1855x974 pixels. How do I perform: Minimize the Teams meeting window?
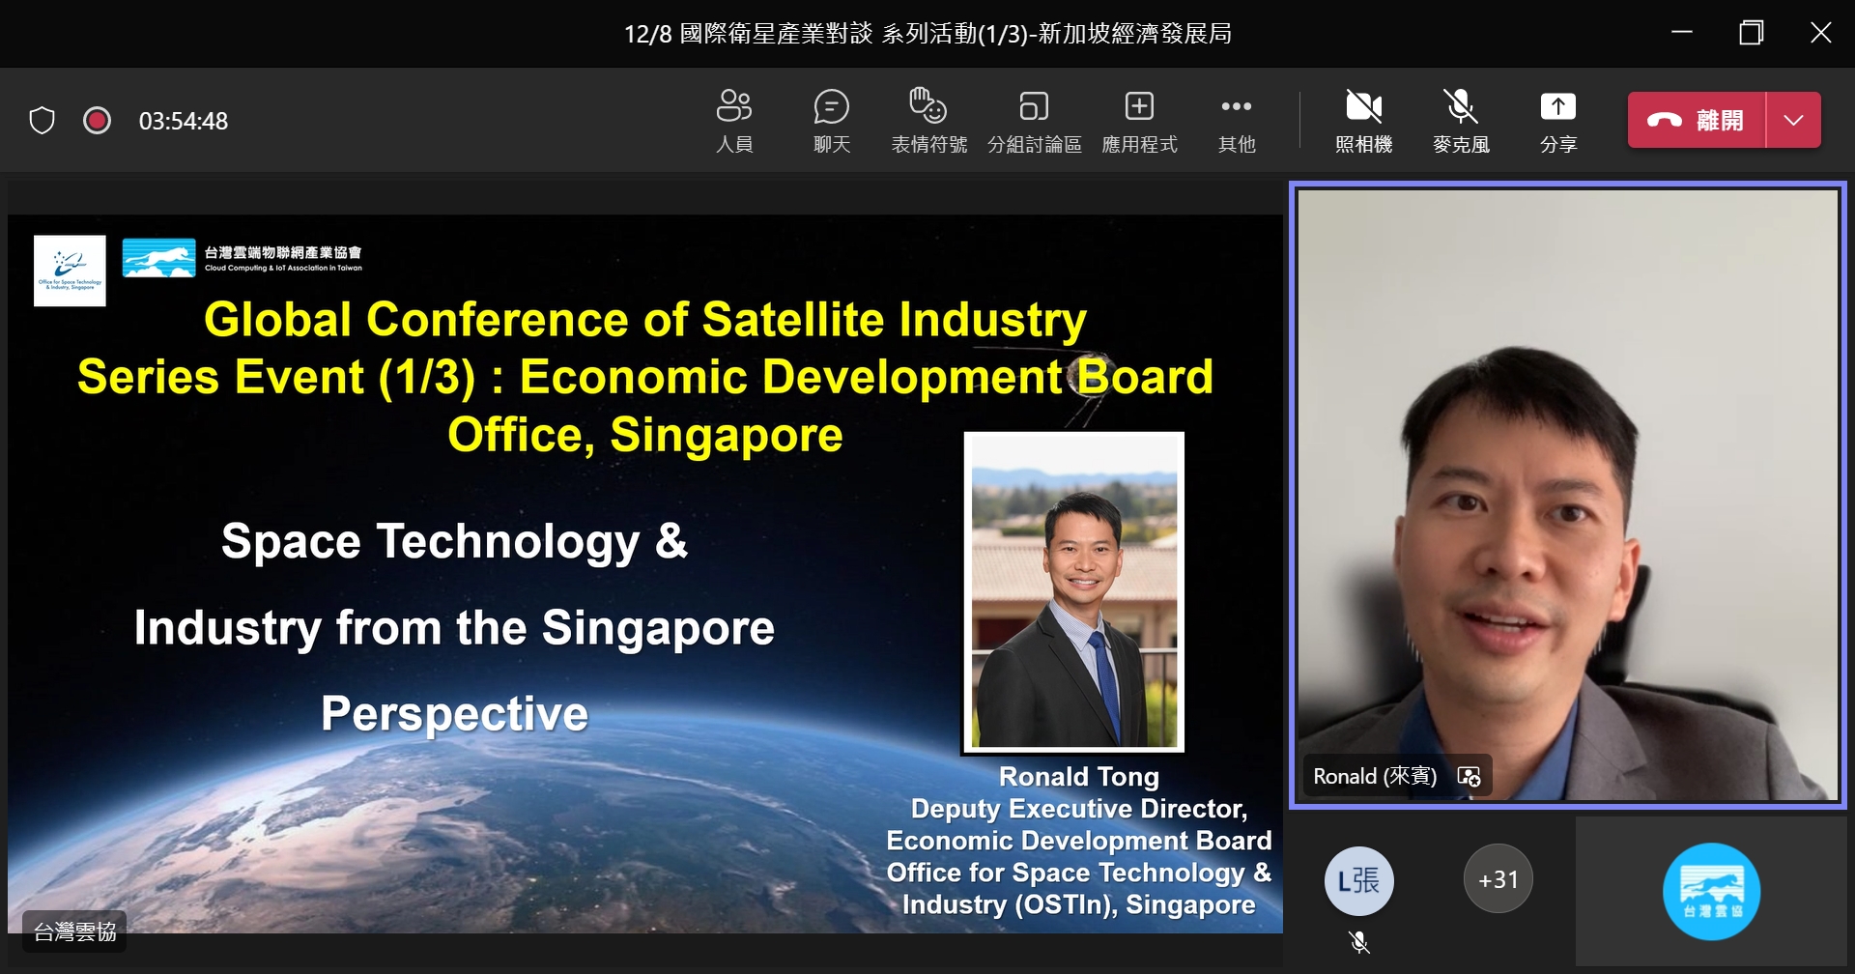coord(1682,33)
